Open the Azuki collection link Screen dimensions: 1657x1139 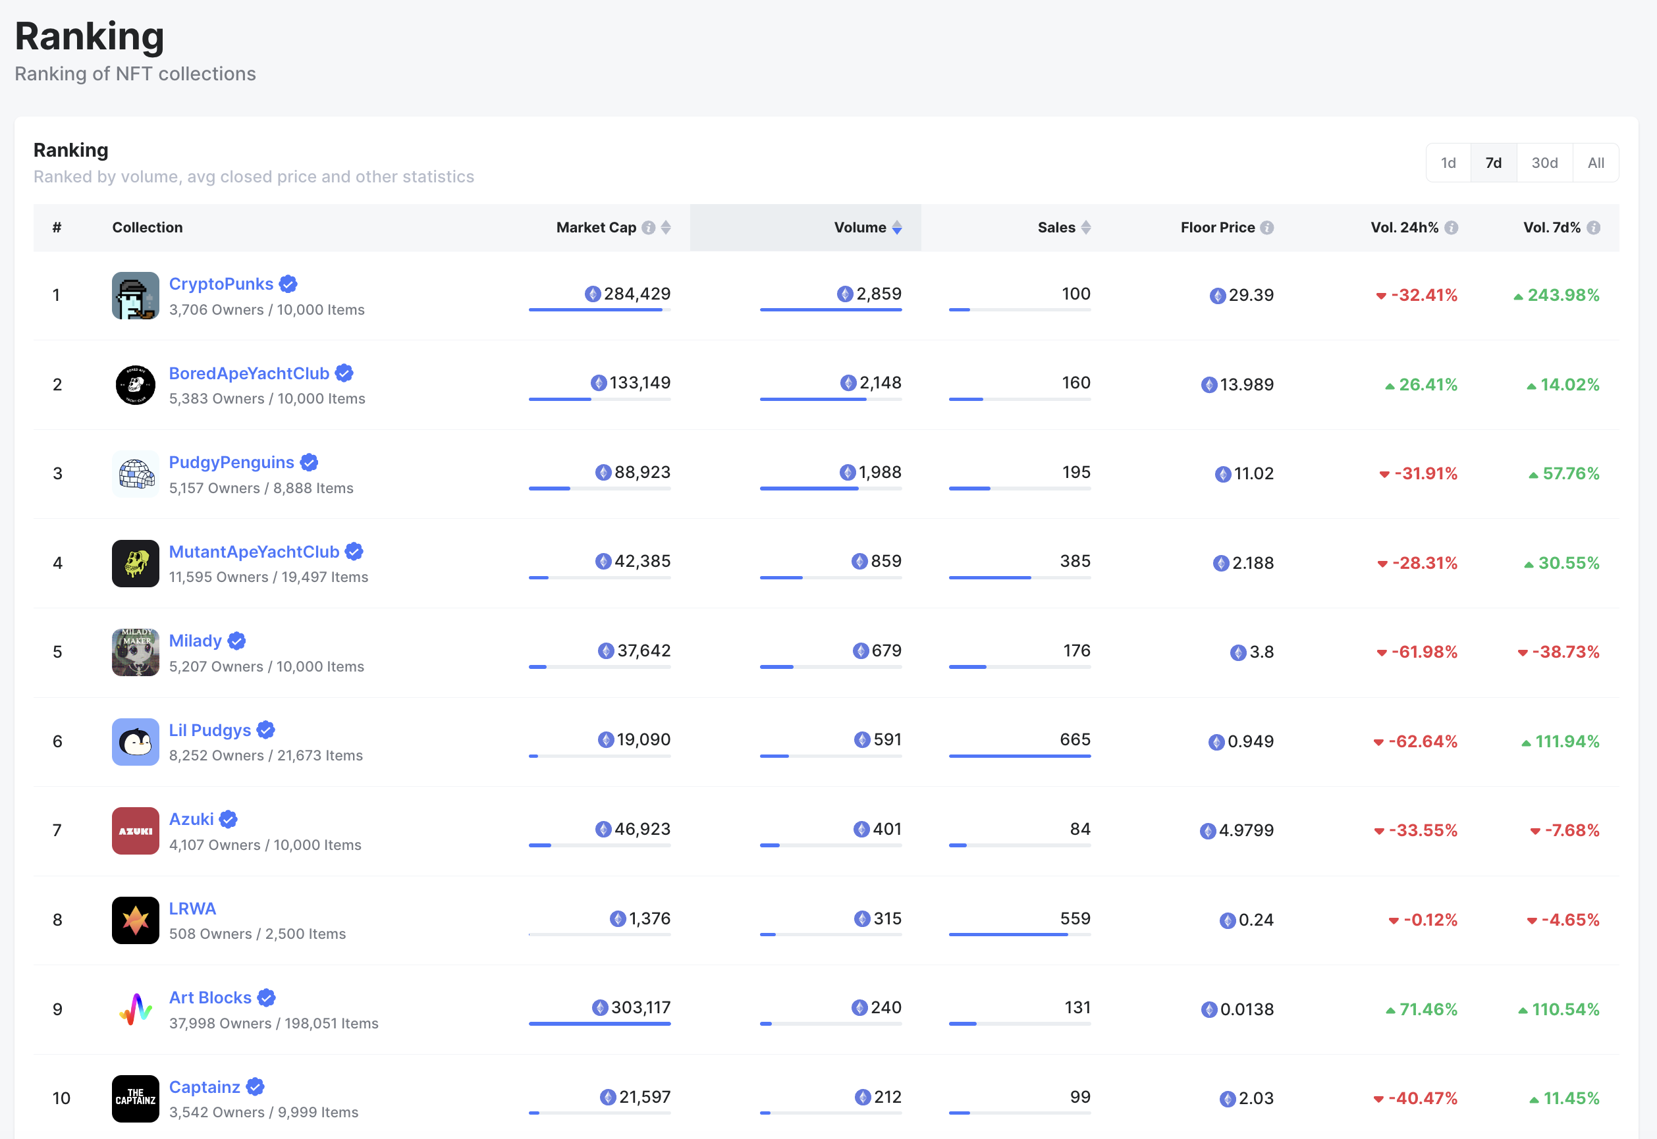190,819
